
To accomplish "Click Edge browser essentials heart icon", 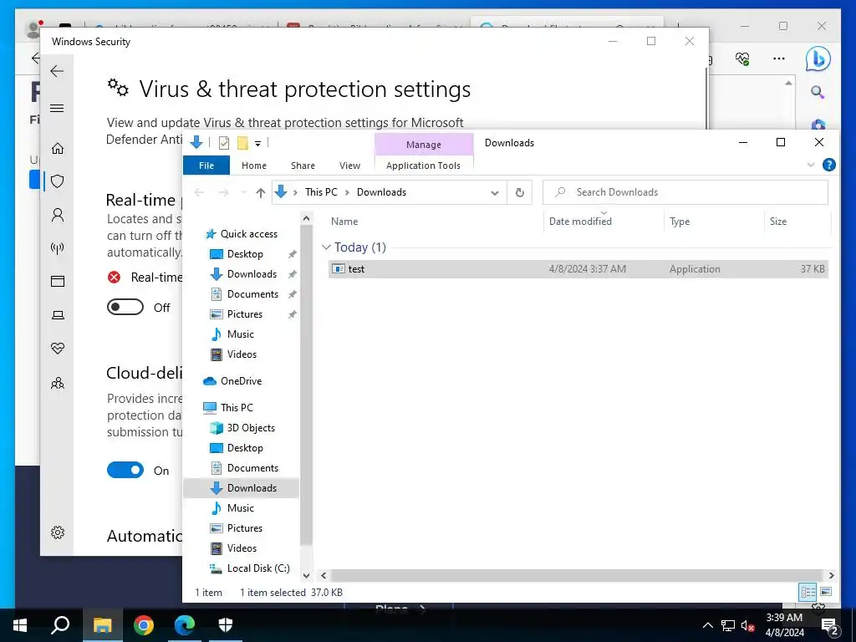I will 742,59.
